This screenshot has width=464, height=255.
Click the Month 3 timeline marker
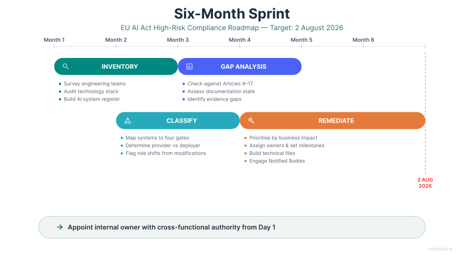click(178, 40)
